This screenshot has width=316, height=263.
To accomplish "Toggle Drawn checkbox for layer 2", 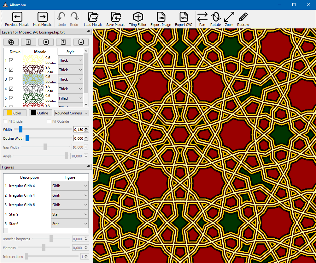I will (x=11, y=70).
